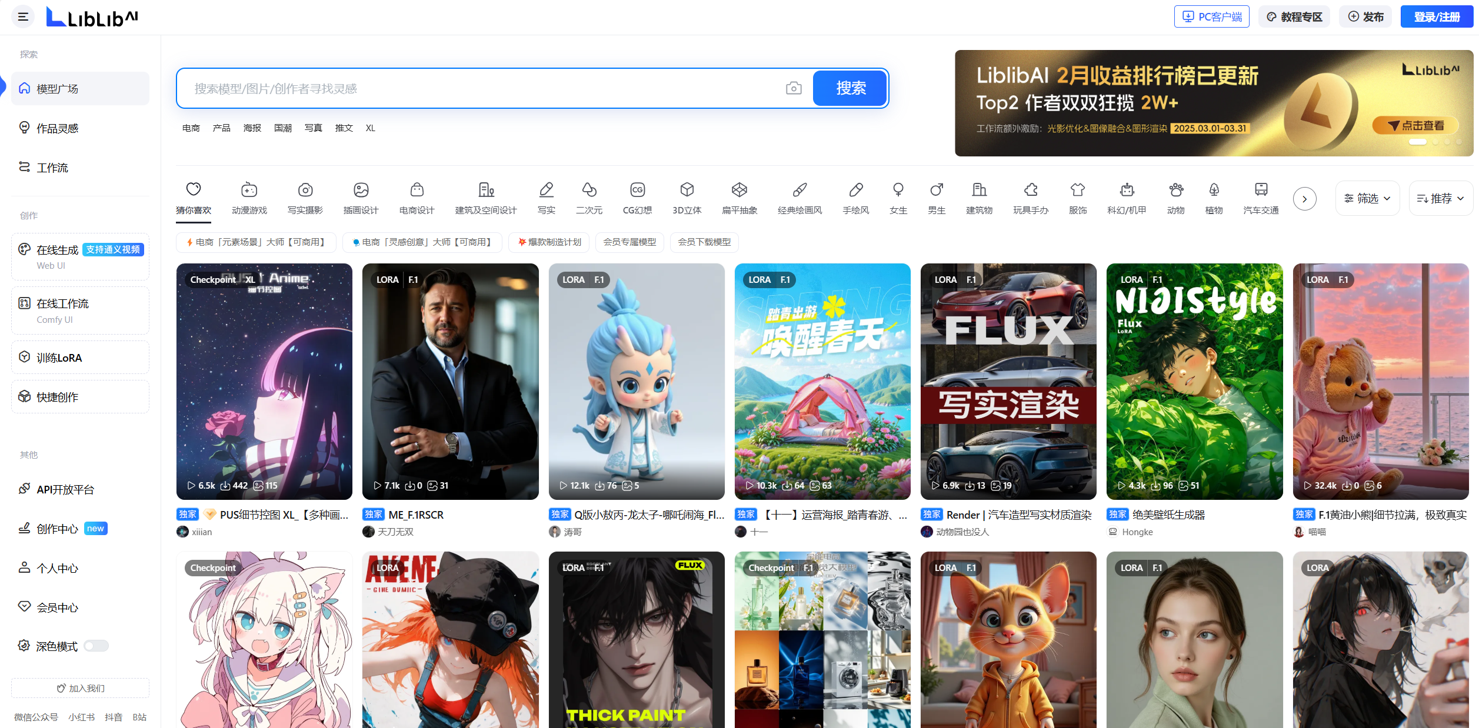1479x728 pixels.
Task: Open the LiblibAI logo homepage
Action: [x=92, y=17]
